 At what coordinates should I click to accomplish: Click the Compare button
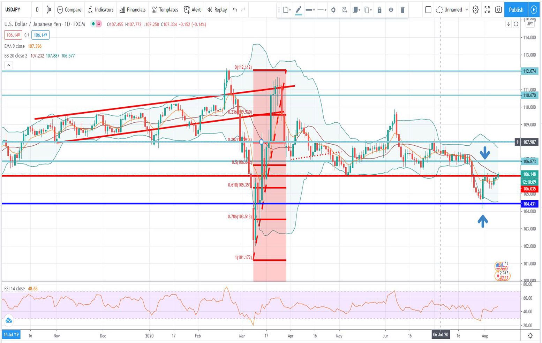pyautogui.click(x=69, y=10)
